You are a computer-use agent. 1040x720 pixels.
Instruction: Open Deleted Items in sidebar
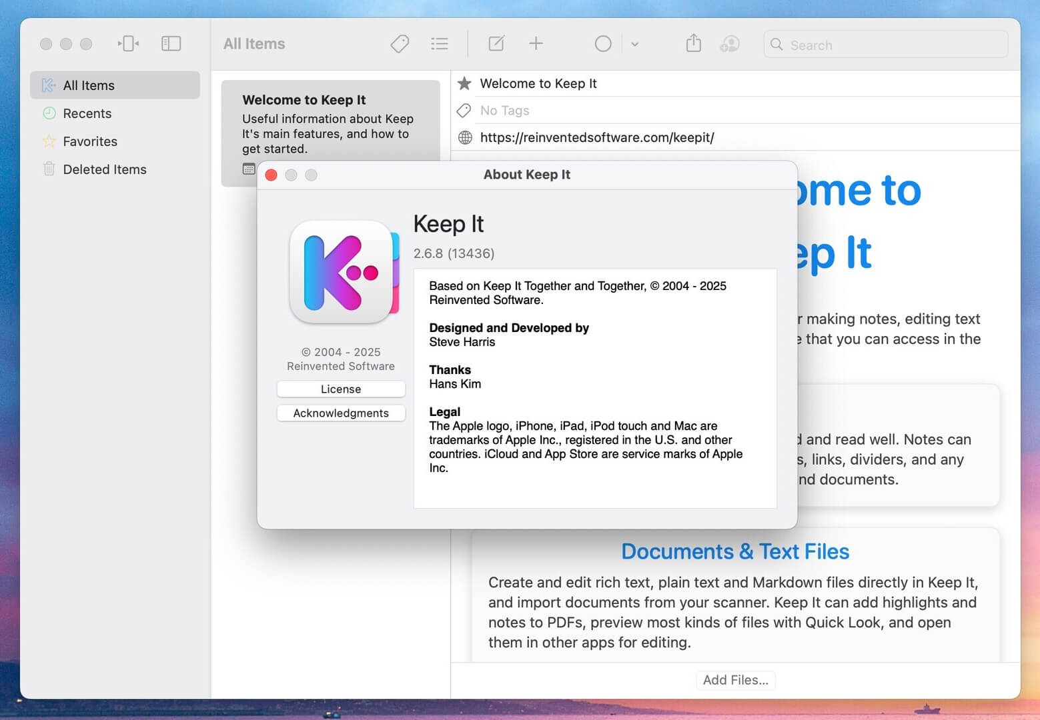pyautogui.click(x=115, y=169)
